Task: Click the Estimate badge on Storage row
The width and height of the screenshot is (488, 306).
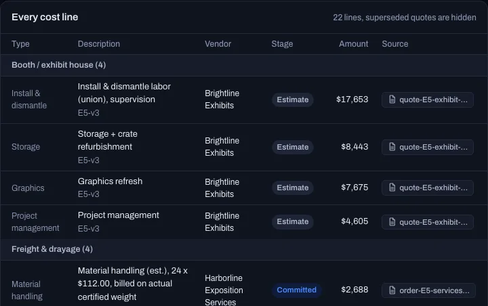Action: point(293,147)
